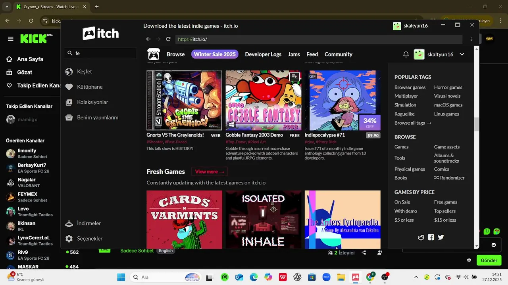The height and width of the screenshot is (285, 508).
Task: Open File Explorer from taskbar
Action: [x=341, y=277]
